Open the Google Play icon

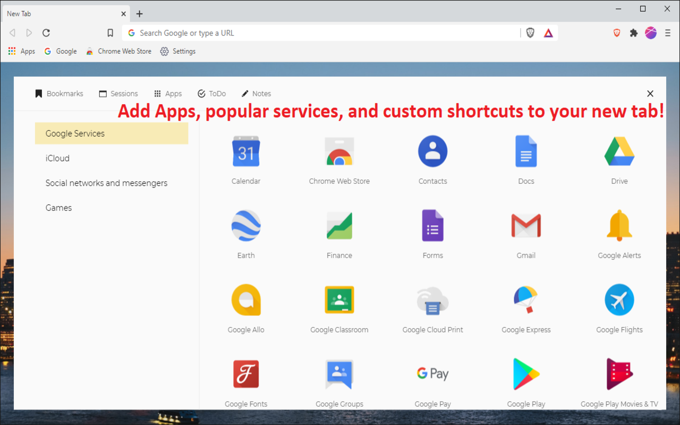pyautogui.click(x=526, y=374)
